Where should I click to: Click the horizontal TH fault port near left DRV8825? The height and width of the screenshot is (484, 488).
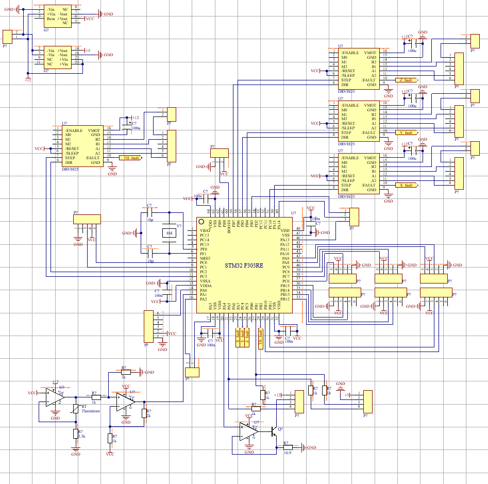(131, 158)
